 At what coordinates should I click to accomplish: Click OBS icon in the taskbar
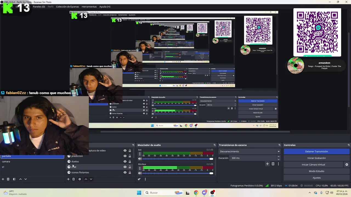(212, 193)
